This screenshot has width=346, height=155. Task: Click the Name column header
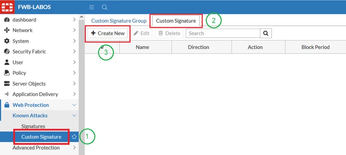pos(142,47)
